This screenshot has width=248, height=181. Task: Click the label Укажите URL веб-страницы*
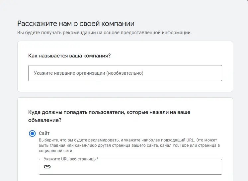click(71, 159)
